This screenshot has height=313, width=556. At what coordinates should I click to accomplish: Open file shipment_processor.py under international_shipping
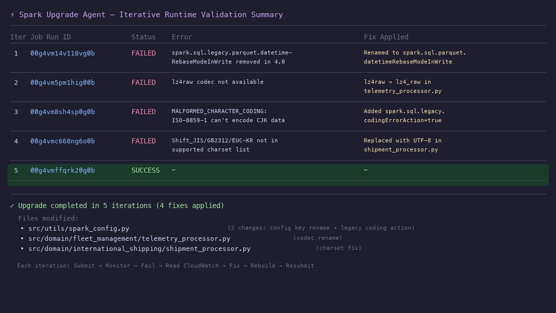pyautogui.click(x=140, y=249)
